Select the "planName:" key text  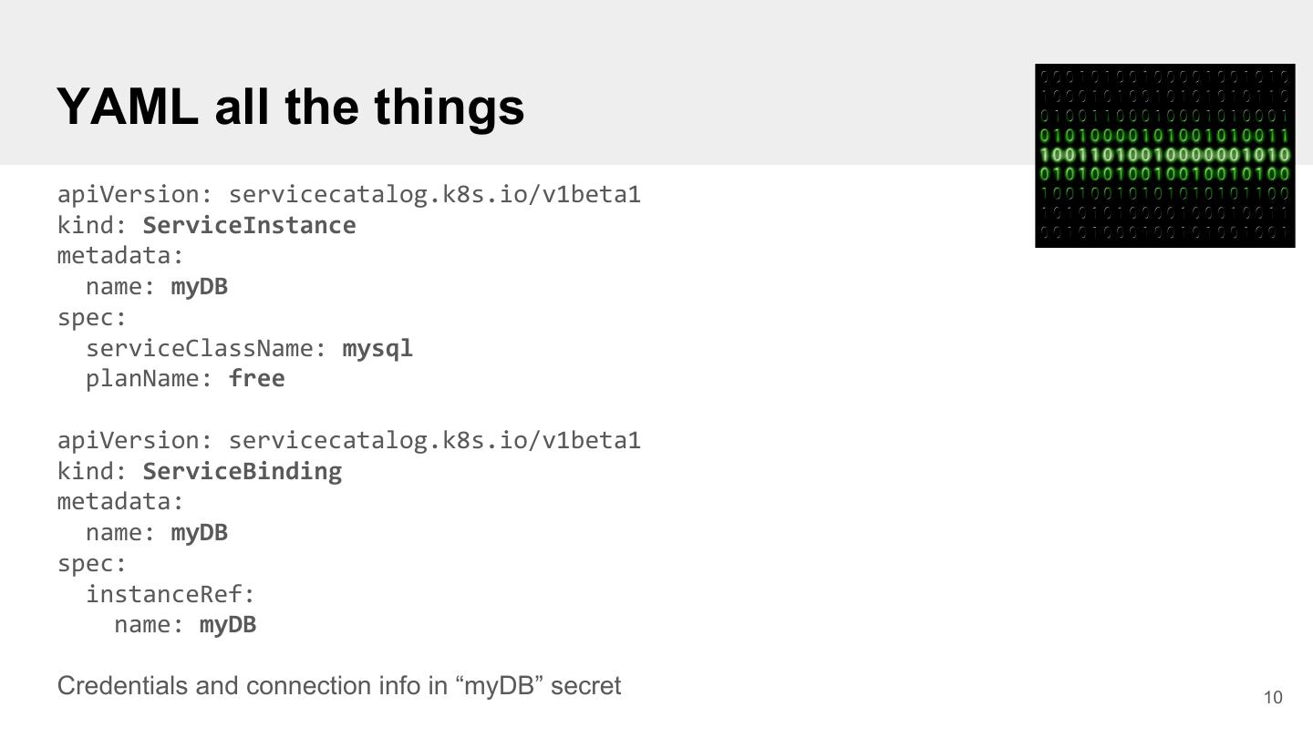tap(150, 378)
